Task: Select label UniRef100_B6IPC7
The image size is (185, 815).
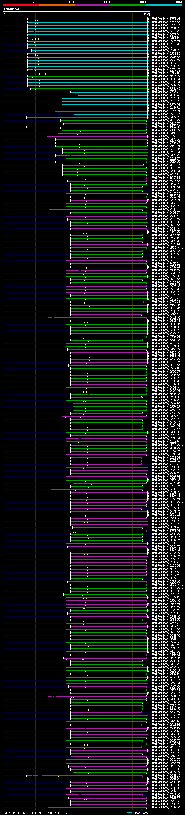Action: point(166,260)
